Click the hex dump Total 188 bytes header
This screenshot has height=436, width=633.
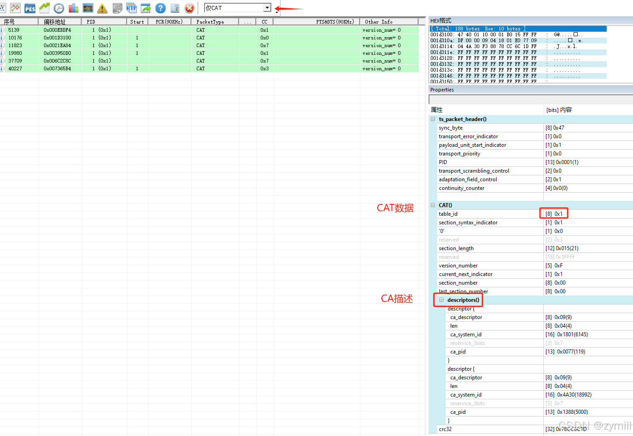pyautogui.click(x=518, y=29)
